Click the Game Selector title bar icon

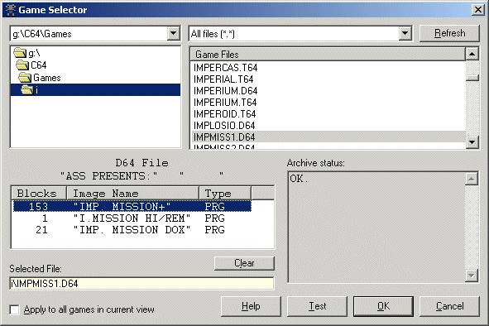tap(11, 10)
